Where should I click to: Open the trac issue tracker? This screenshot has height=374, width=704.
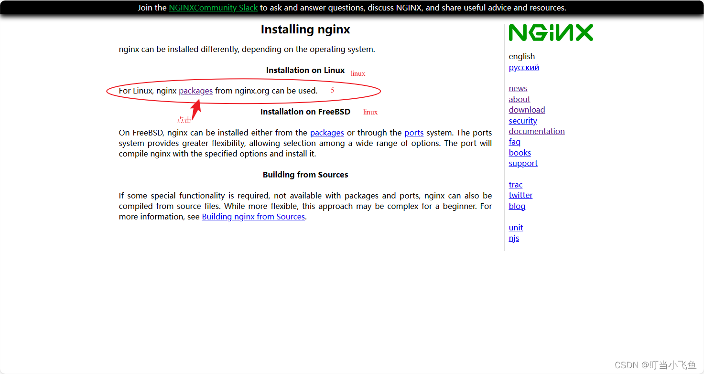pyautogui.click(x=516, y=185)
